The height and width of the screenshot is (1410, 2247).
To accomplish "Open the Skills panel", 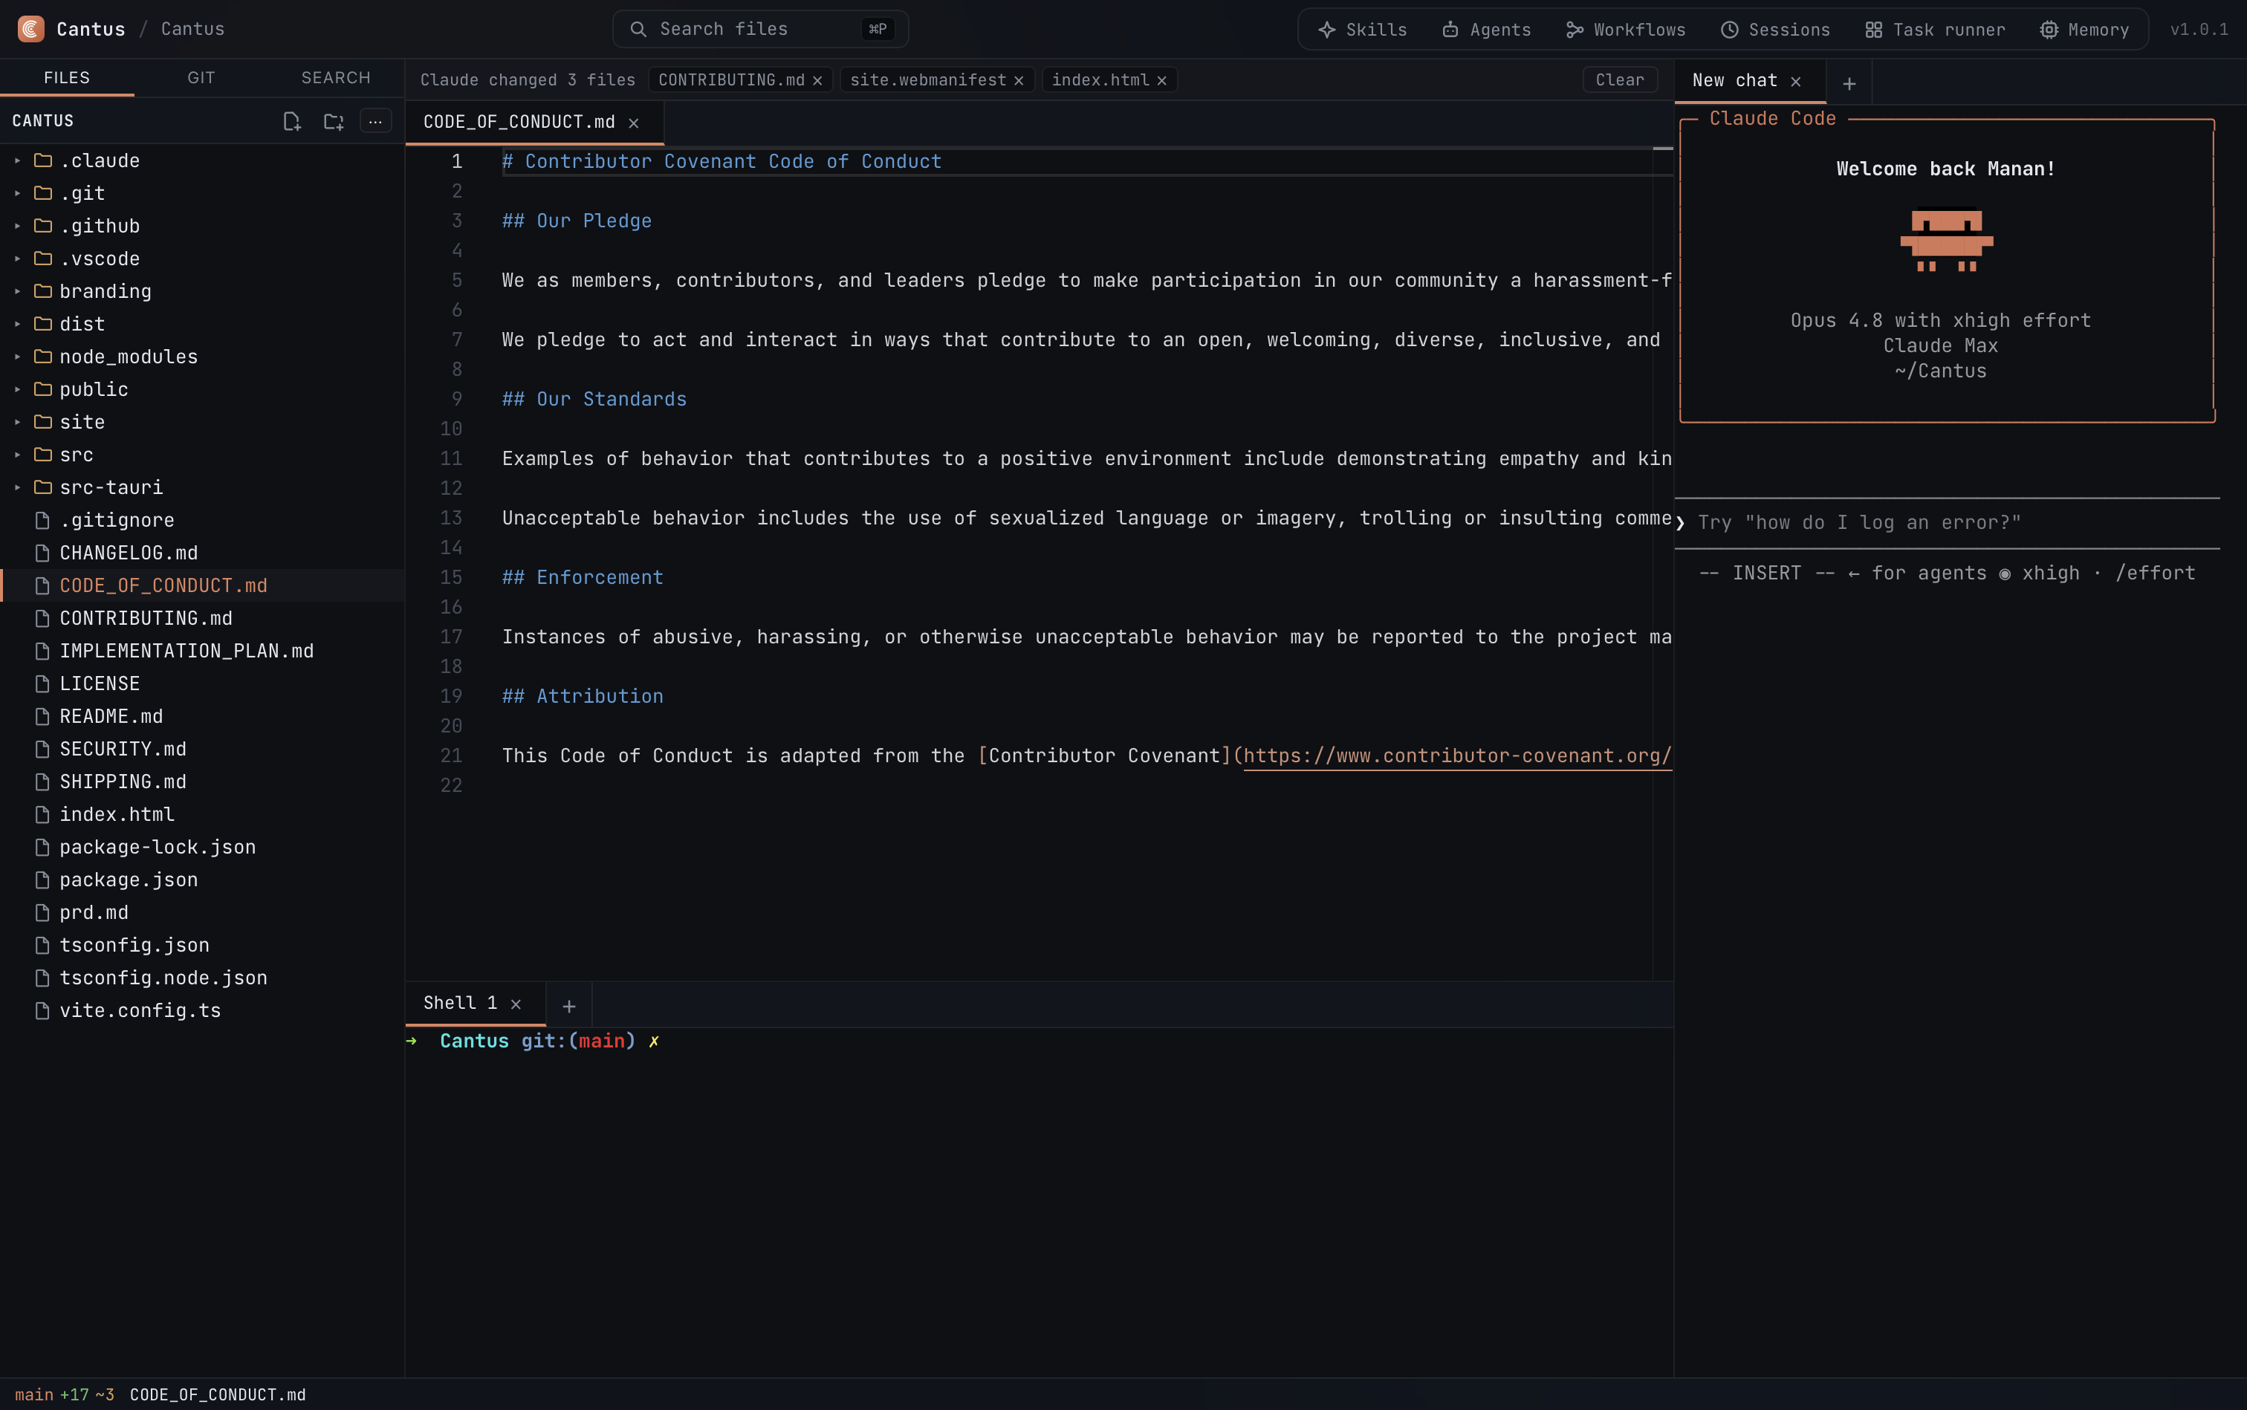I will tap(1362, 30).
